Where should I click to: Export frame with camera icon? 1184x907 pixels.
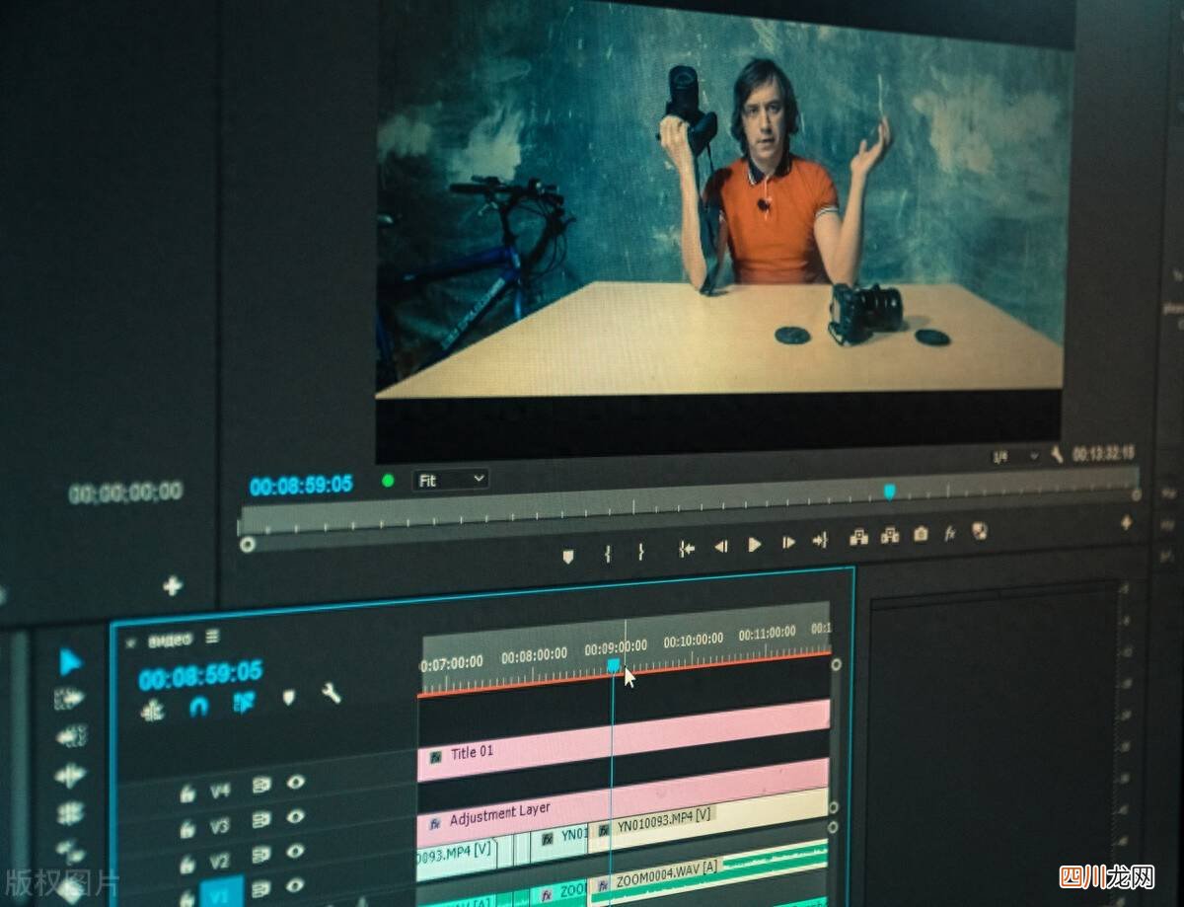click(921, 534)
